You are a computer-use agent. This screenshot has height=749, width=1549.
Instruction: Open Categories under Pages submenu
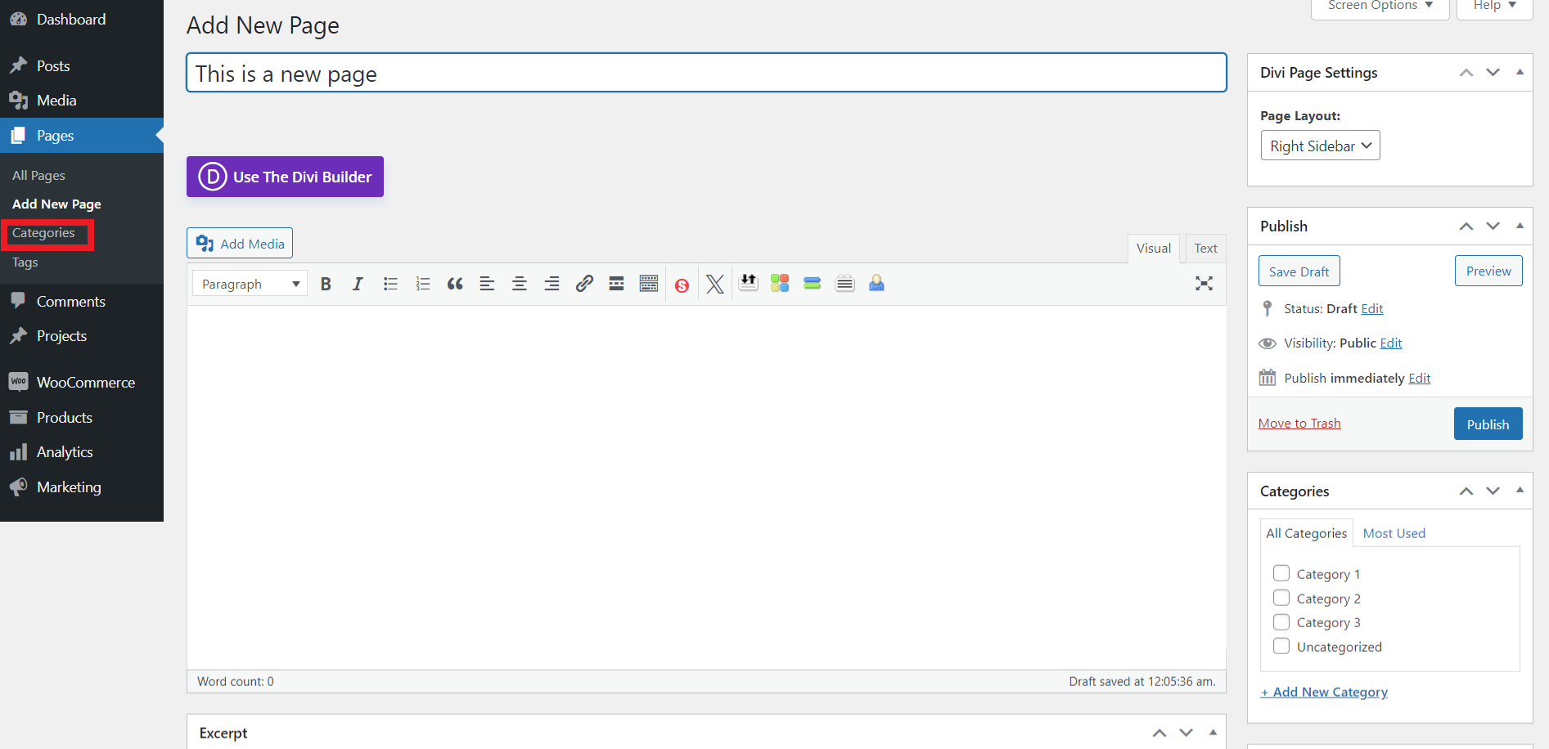tap(43, 233)
